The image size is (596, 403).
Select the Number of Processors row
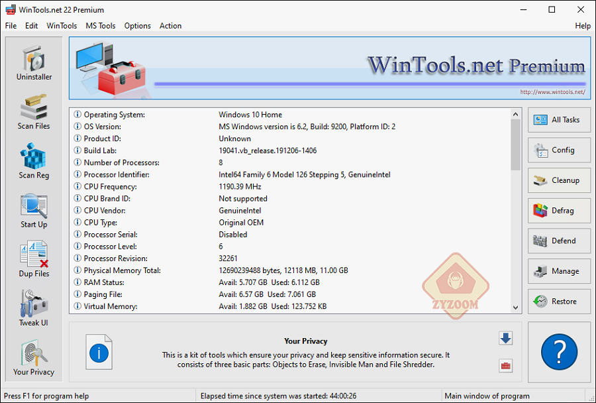click(290, 162)
